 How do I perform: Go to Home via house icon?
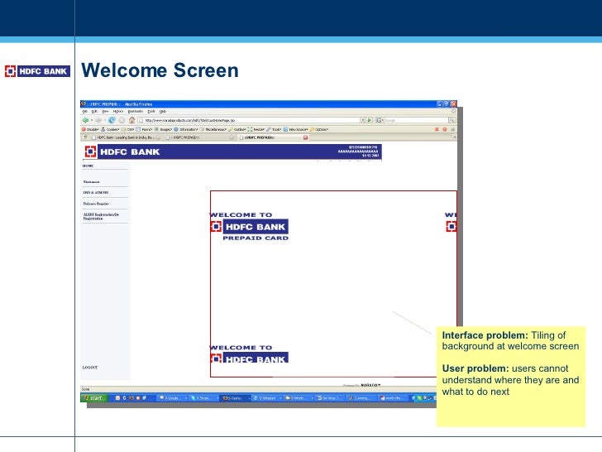[131, 120]
